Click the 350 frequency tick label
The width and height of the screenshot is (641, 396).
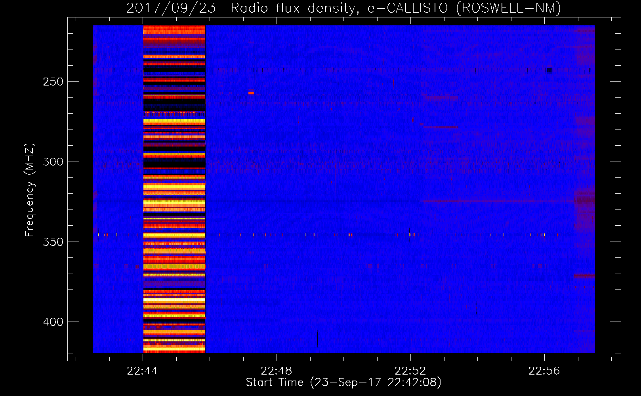pos(53,242)
